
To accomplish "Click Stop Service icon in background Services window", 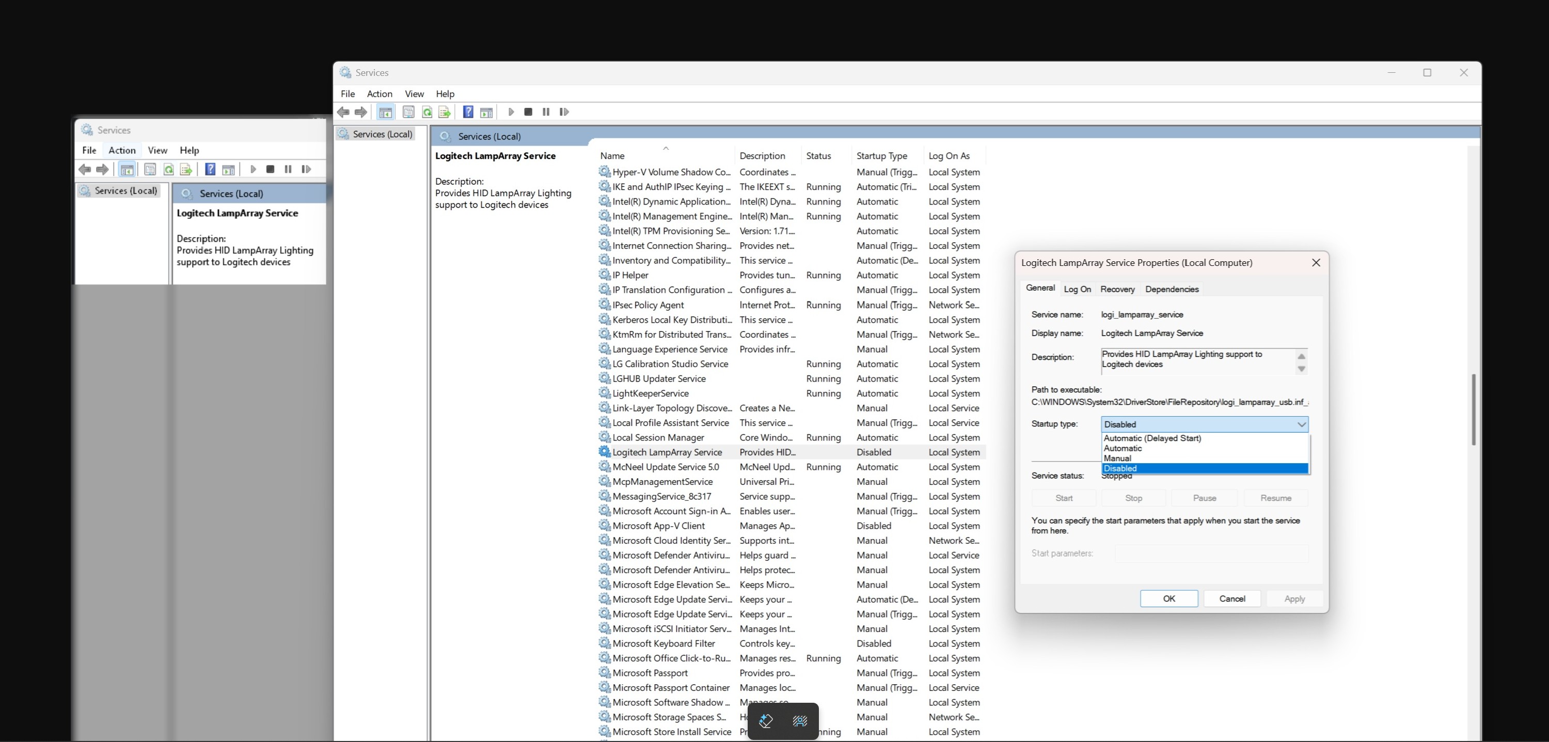I will (270, 169).
